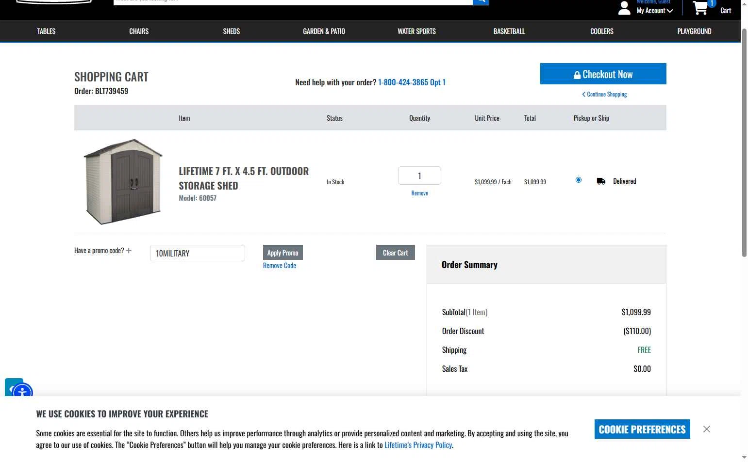Expand the My Account dropdown
The image size is (748, 462).
tap(655, 11)
